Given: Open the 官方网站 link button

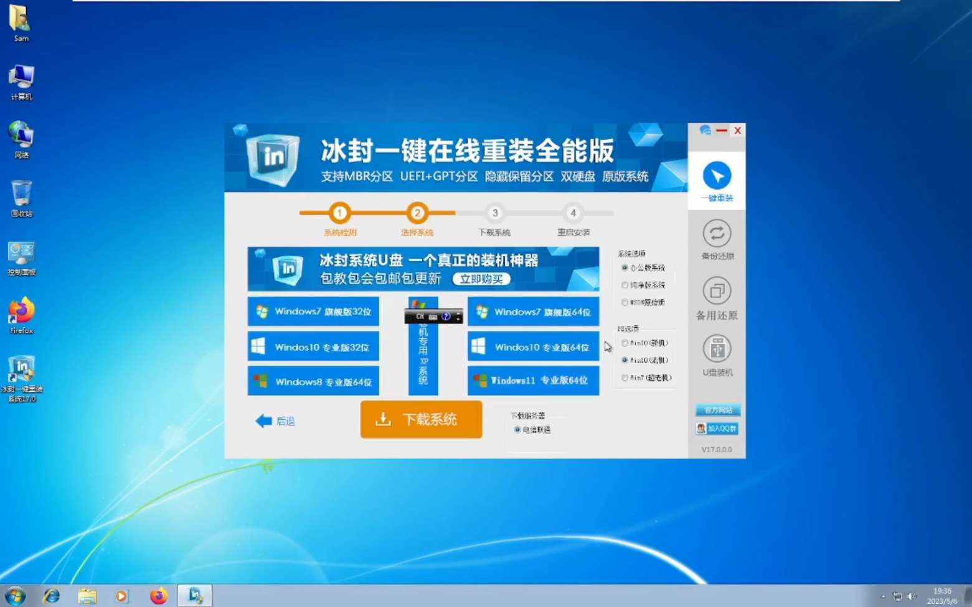Looking at the screenshot, I should coord(717,410).
